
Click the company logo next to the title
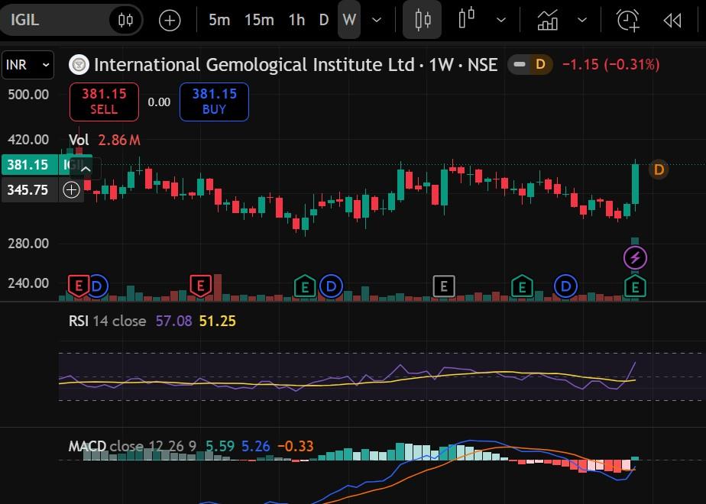point(79,65)
